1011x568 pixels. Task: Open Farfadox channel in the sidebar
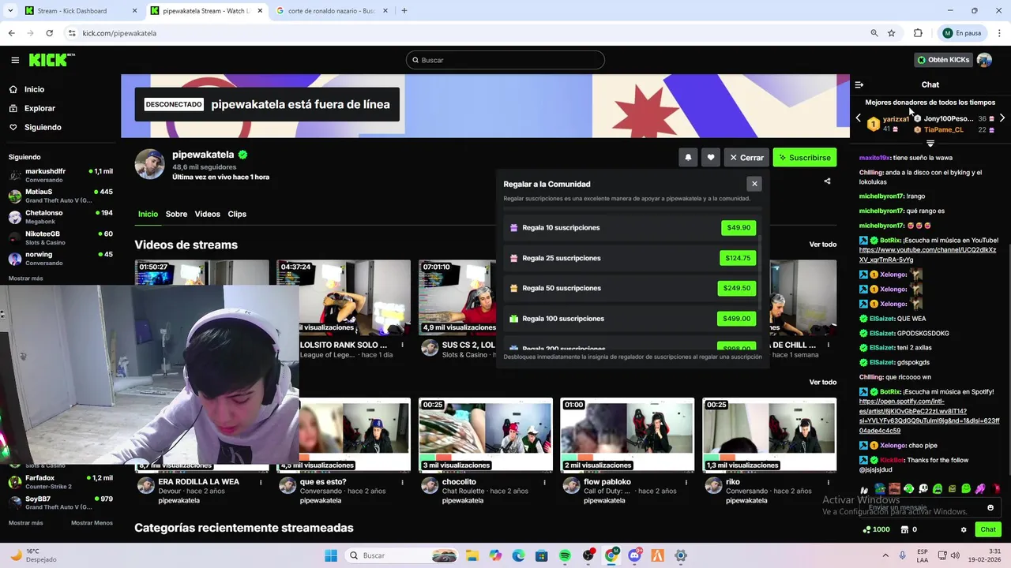pos(61,481)
